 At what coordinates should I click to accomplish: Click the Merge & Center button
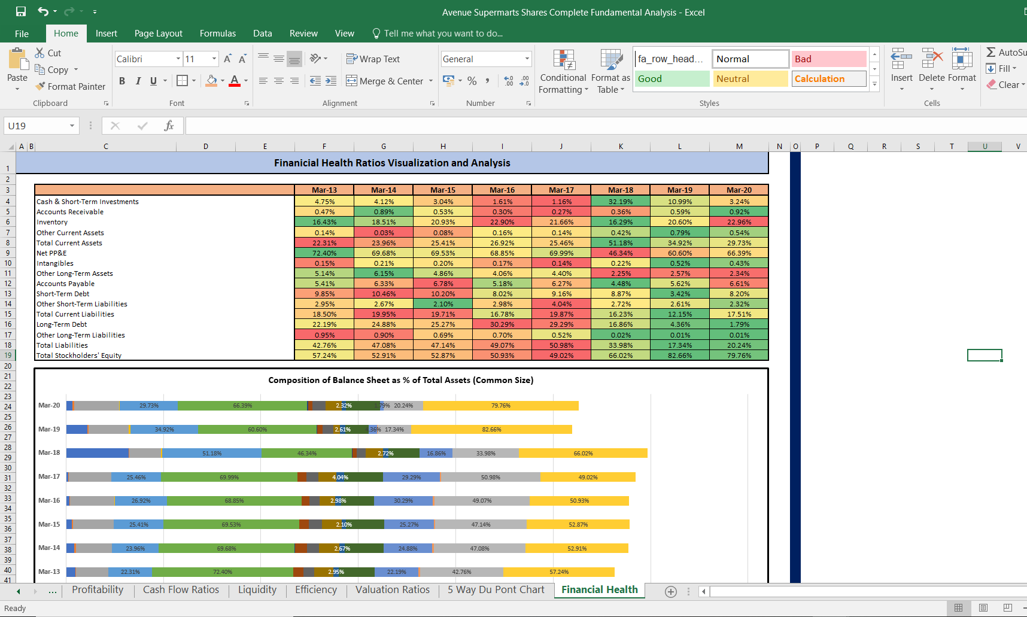(x=385, y=81)
